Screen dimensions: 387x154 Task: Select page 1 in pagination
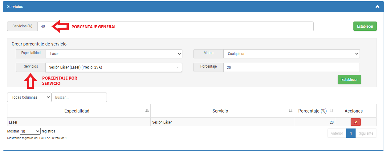pos(351,133)
